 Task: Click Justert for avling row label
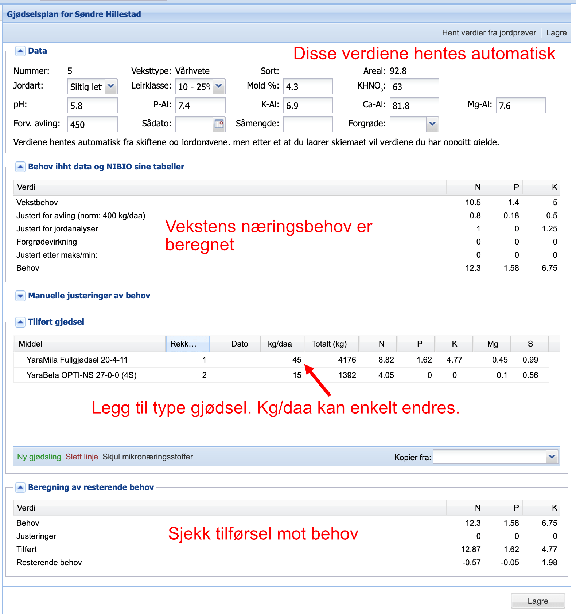click(x=81, y=216)
